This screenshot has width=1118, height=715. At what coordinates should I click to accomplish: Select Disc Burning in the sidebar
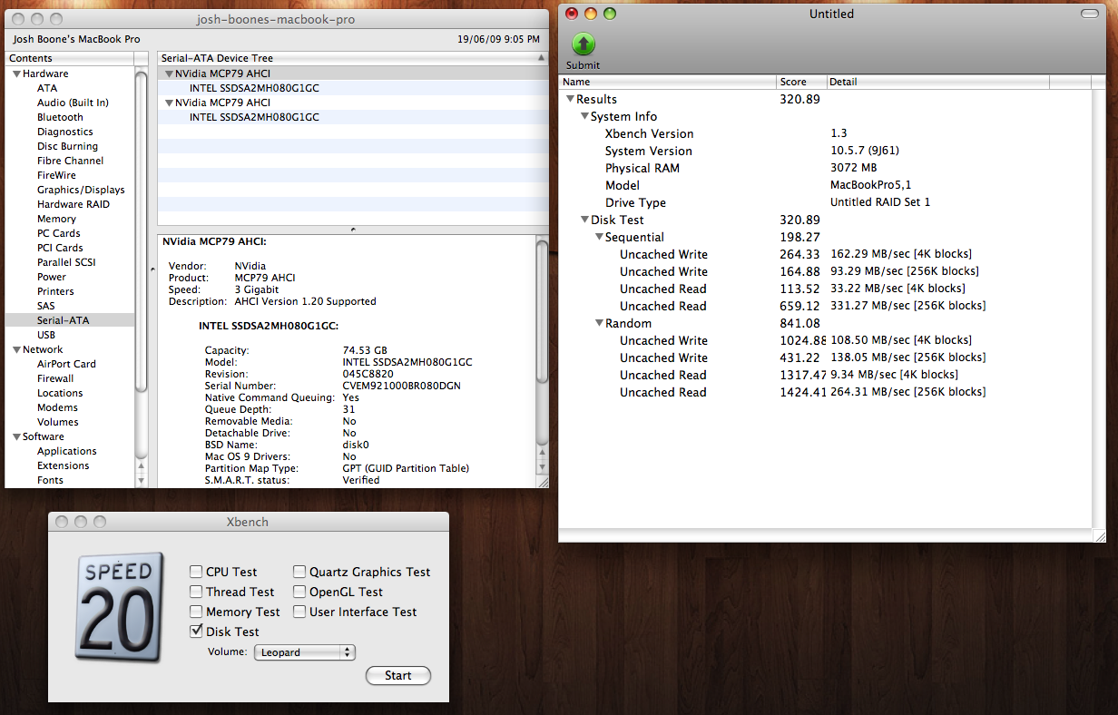coord(67,146)
